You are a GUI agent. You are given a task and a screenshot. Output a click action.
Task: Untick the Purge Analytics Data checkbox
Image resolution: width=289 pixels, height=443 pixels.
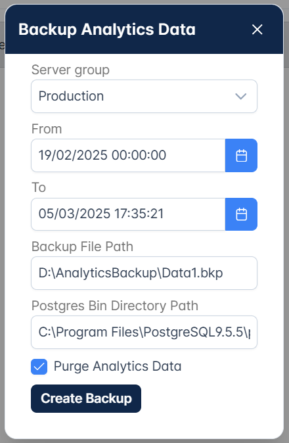click(39, 367)
